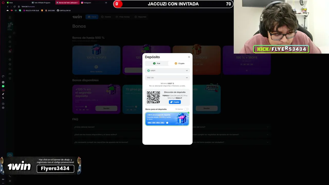Open the red heart bookmark icon

(12, 11)
